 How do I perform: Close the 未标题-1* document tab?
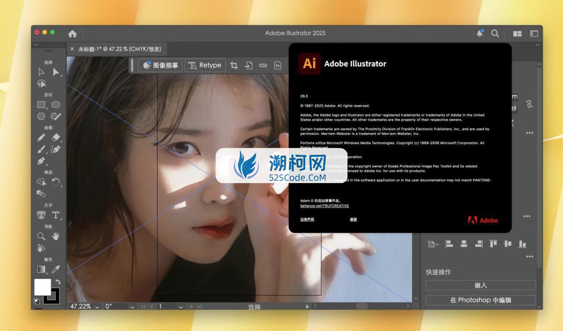coord(72,49)
